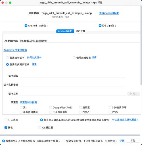
Task: Click the 浏览... browse button
Action: tap(133, 94)
